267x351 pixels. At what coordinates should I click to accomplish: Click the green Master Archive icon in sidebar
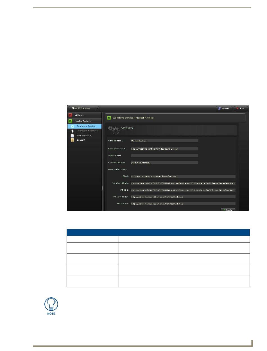click(x=70, y=121)
